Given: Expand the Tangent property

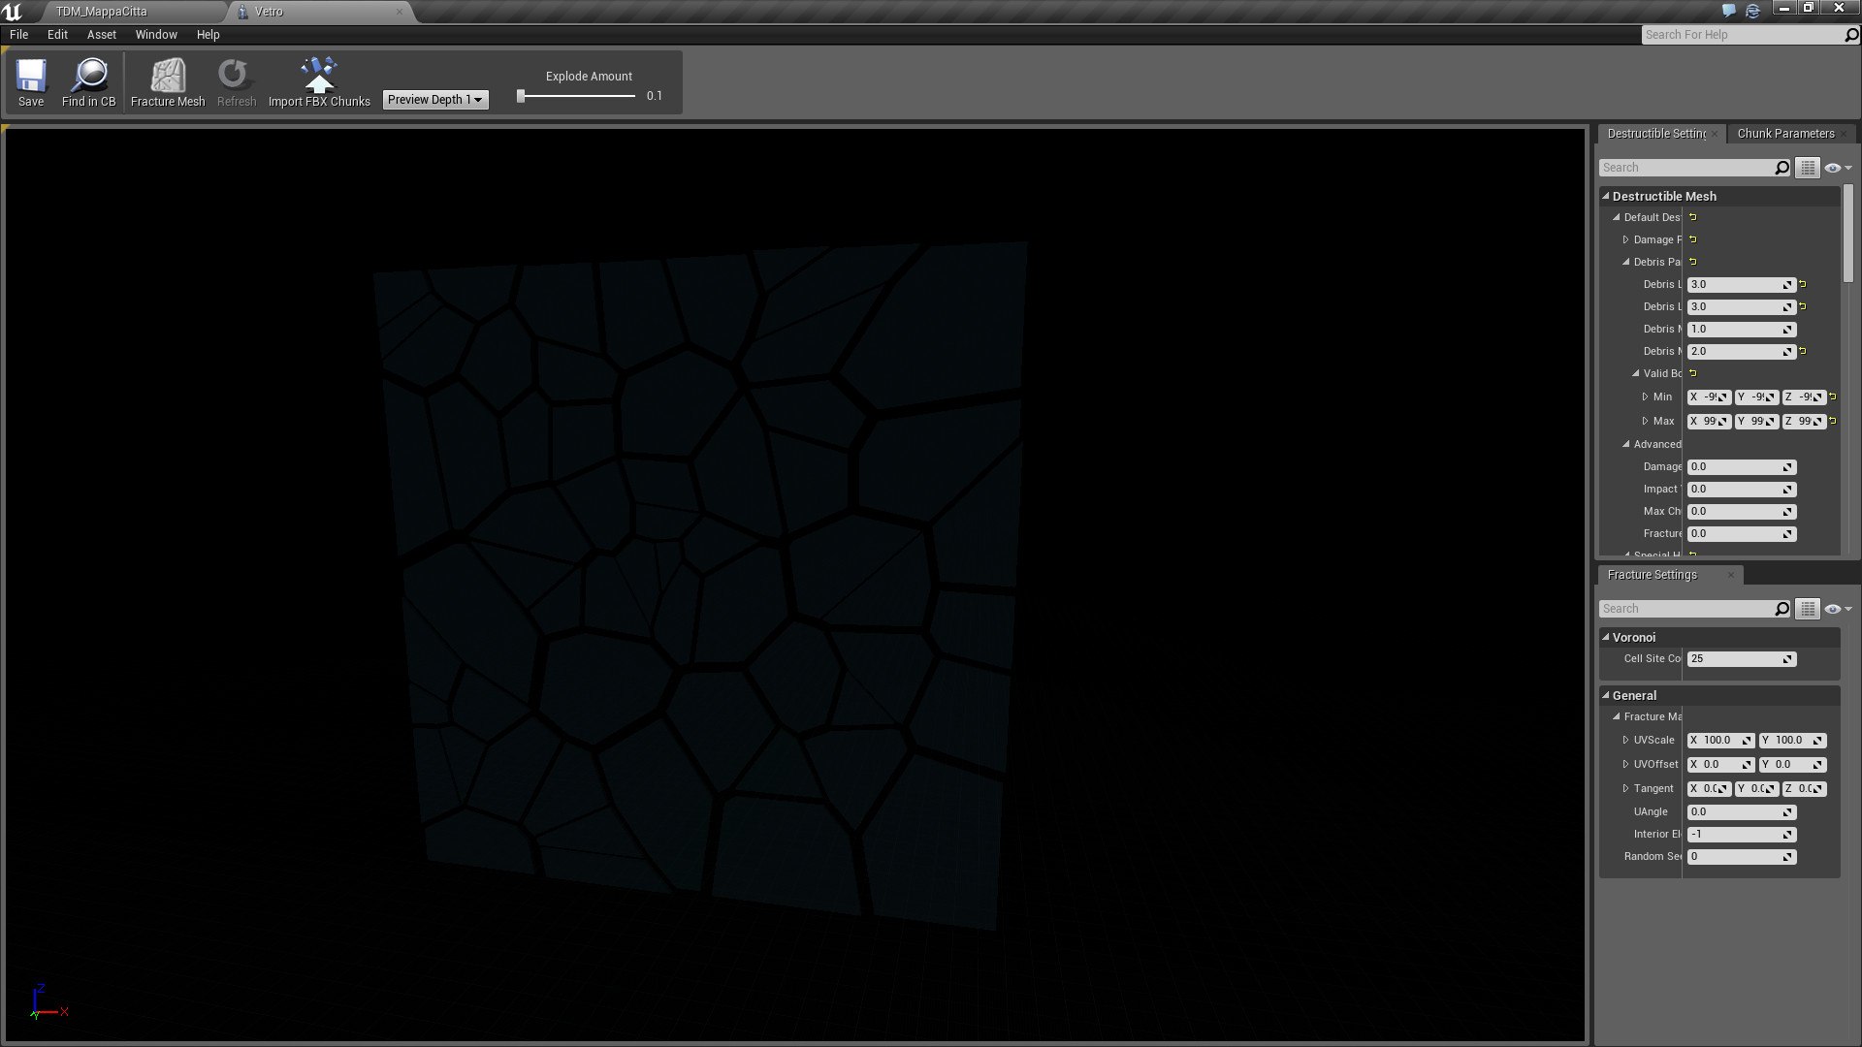Looking at the screenshot, I should pos(1626,788).
